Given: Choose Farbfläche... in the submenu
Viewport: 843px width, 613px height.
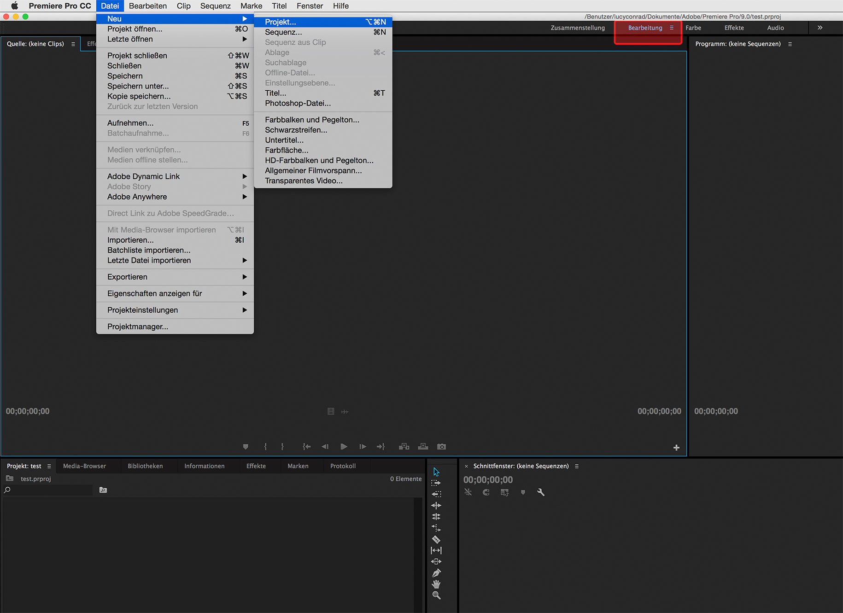Looking at the screenshot, I should (323, 150).
